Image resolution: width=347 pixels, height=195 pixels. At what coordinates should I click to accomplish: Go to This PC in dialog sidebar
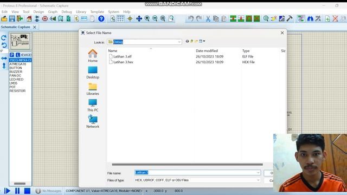[x=93, y=105]
